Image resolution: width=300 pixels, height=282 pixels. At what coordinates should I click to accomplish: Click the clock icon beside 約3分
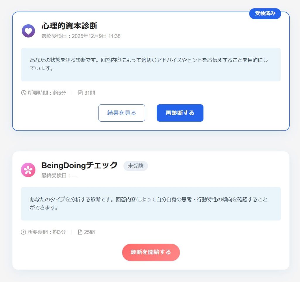23,232
